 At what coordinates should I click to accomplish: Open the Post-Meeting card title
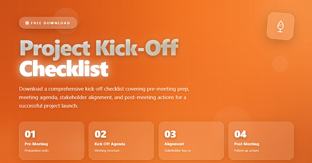[x=247, y=144]
